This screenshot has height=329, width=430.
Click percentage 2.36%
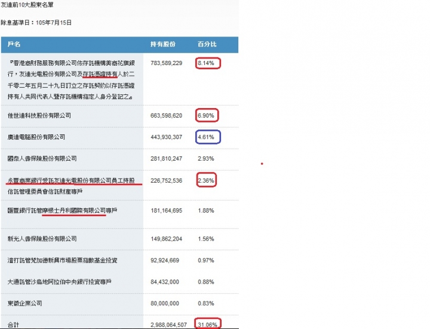[x=206, y=180]
